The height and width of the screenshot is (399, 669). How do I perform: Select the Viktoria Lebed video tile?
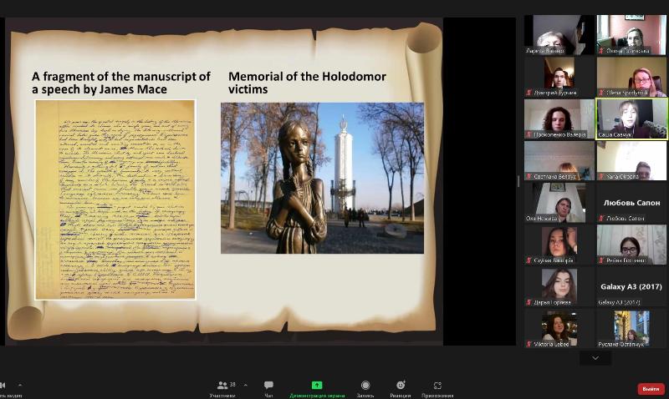pyautogui.click(x=559, y=328)
